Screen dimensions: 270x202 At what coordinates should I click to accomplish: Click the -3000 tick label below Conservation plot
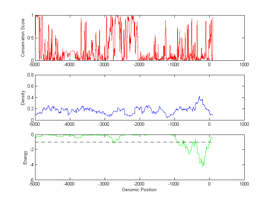(104, 65)
